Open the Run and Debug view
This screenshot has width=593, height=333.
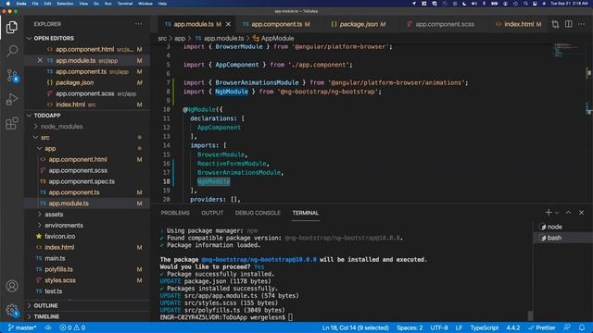[12, 99]
